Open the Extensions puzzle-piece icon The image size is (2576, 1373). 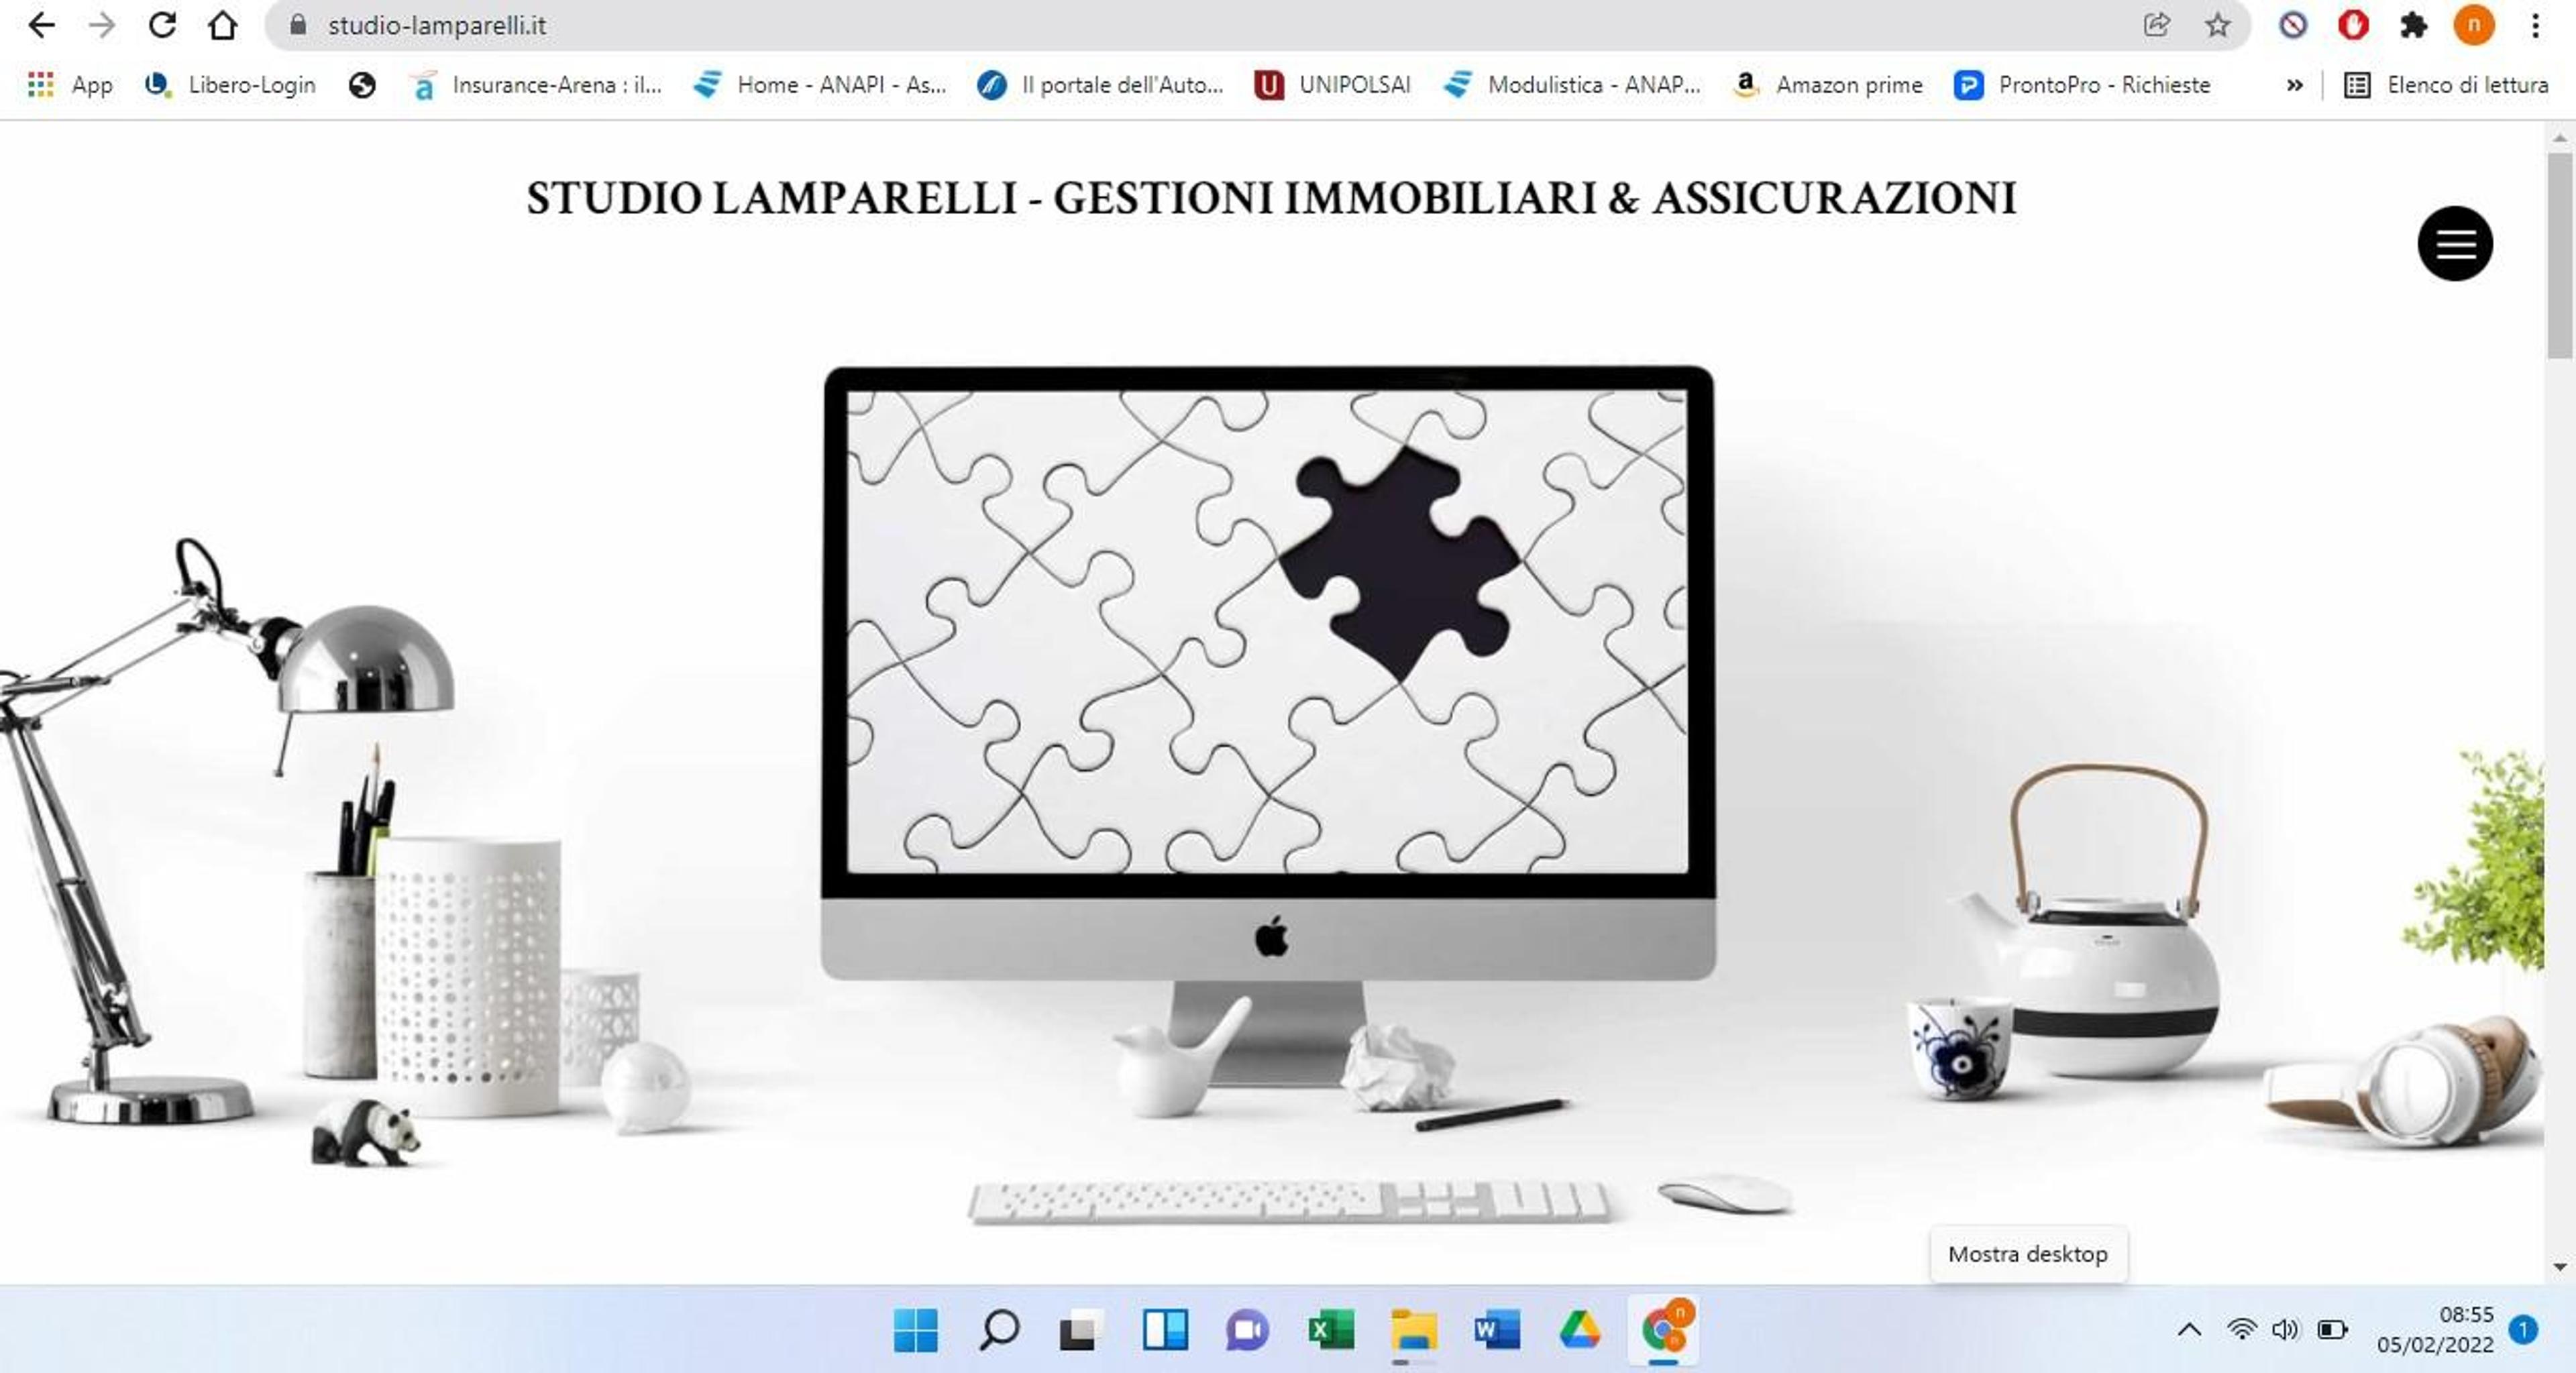2414,25
